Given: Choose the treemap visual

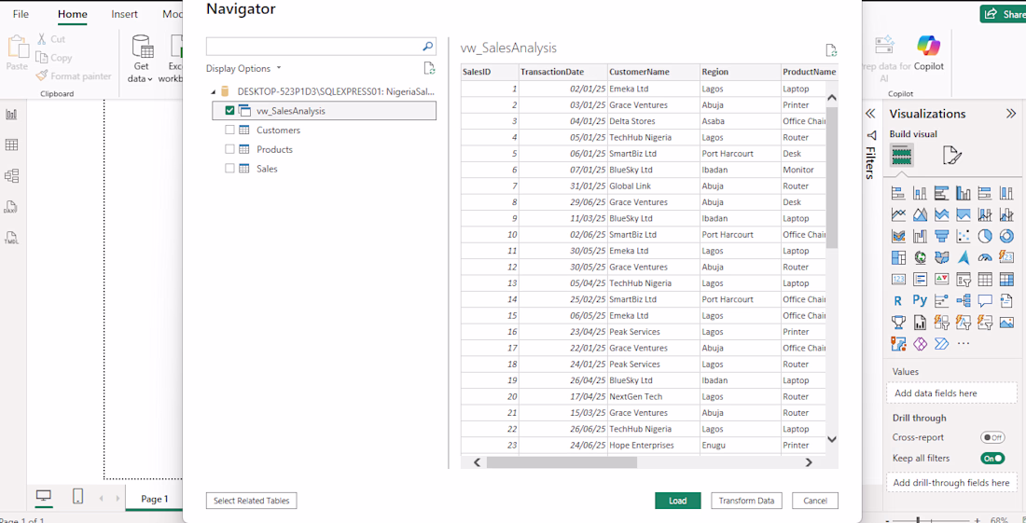Looking at the screenshot, I should coord(898,257).
